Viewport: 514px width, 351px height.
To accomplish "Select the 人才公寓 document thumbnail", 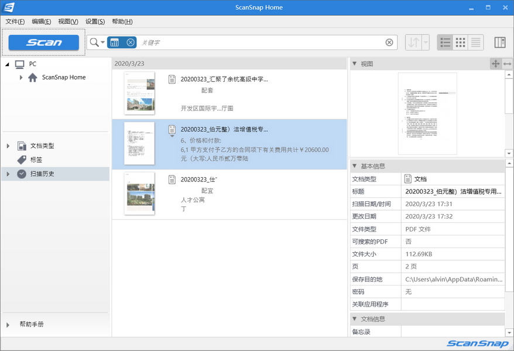I will tap(139, 194).
